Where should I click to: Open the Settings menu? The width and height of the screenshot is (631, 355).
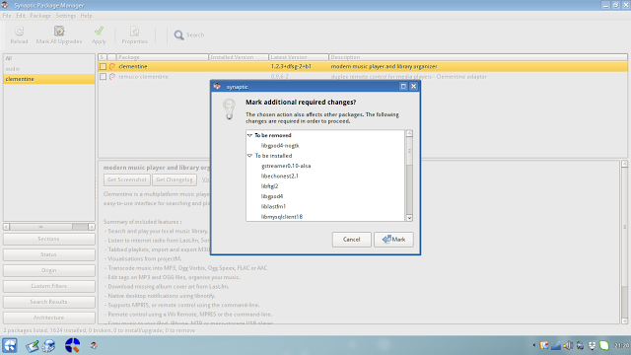click(66, 16)
